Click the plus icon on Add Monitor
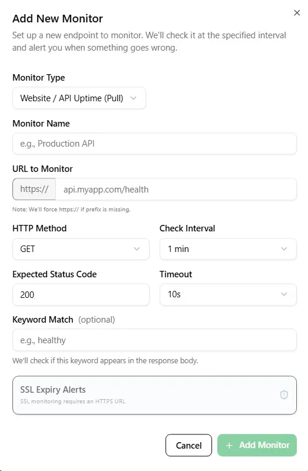Viewport: 308px width, 471px height. pyautogui.click(x=229, y=445)
